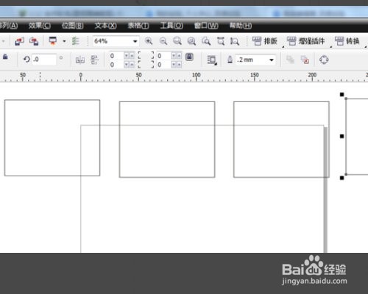Click the bottom-right corner radius stepper arrows
This screenshot has width=368, height=294.
177,65
